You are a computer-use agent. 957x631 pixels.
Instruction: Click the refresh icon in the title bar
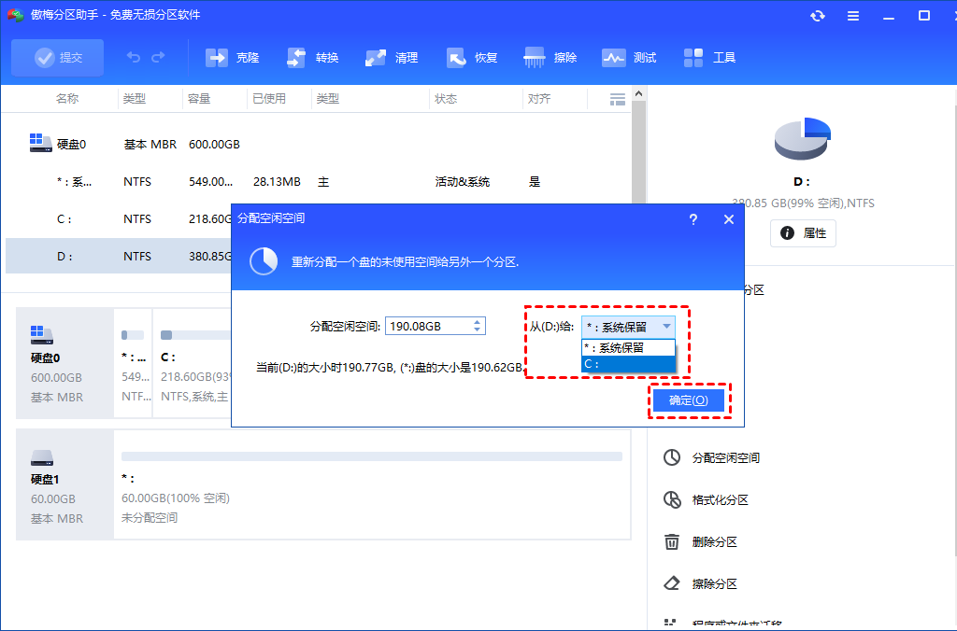click(817, 15)
